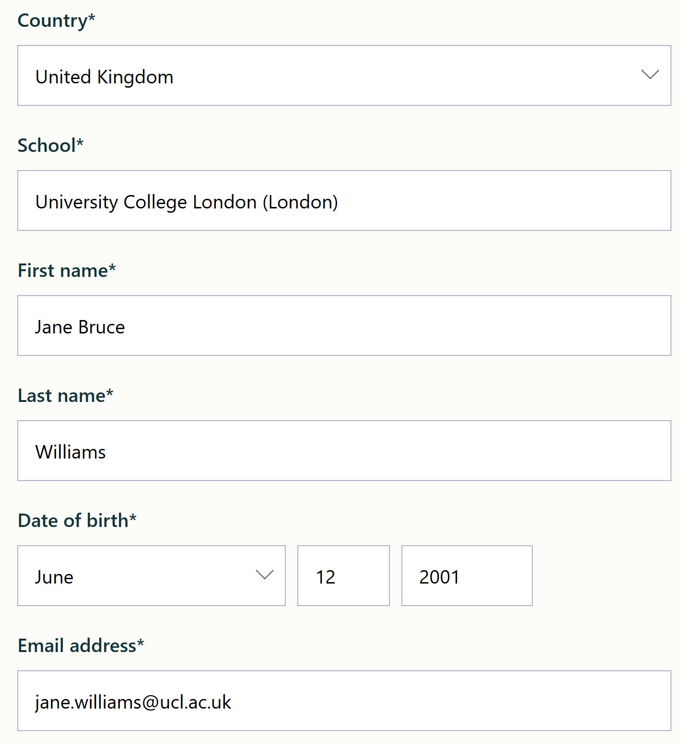Click the "First name*" label text

67,271
